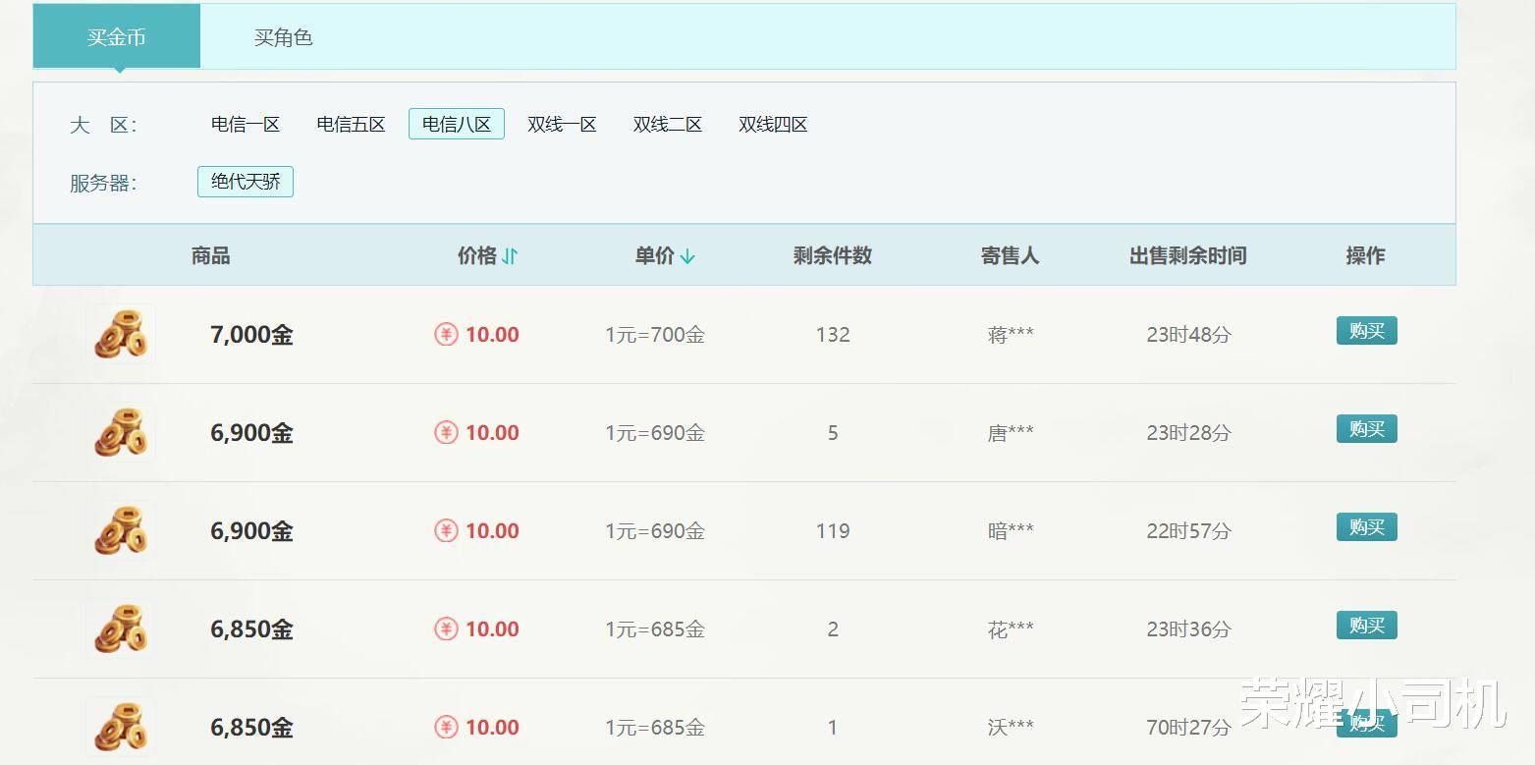The image size is (1535, 765).
Task: Click the gold coin icon in seller 花***'s row
Action: (x=120, y=628)
